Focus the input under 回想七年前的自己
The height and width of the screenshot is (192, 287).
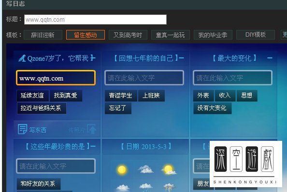coord(144,78)
